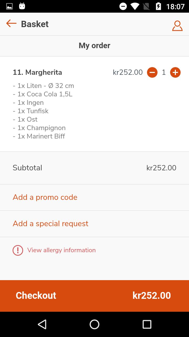Tap the kr252.00 total on checkout bar
The width and height of the screenshot is (189, 337).
tap(152, 295)
